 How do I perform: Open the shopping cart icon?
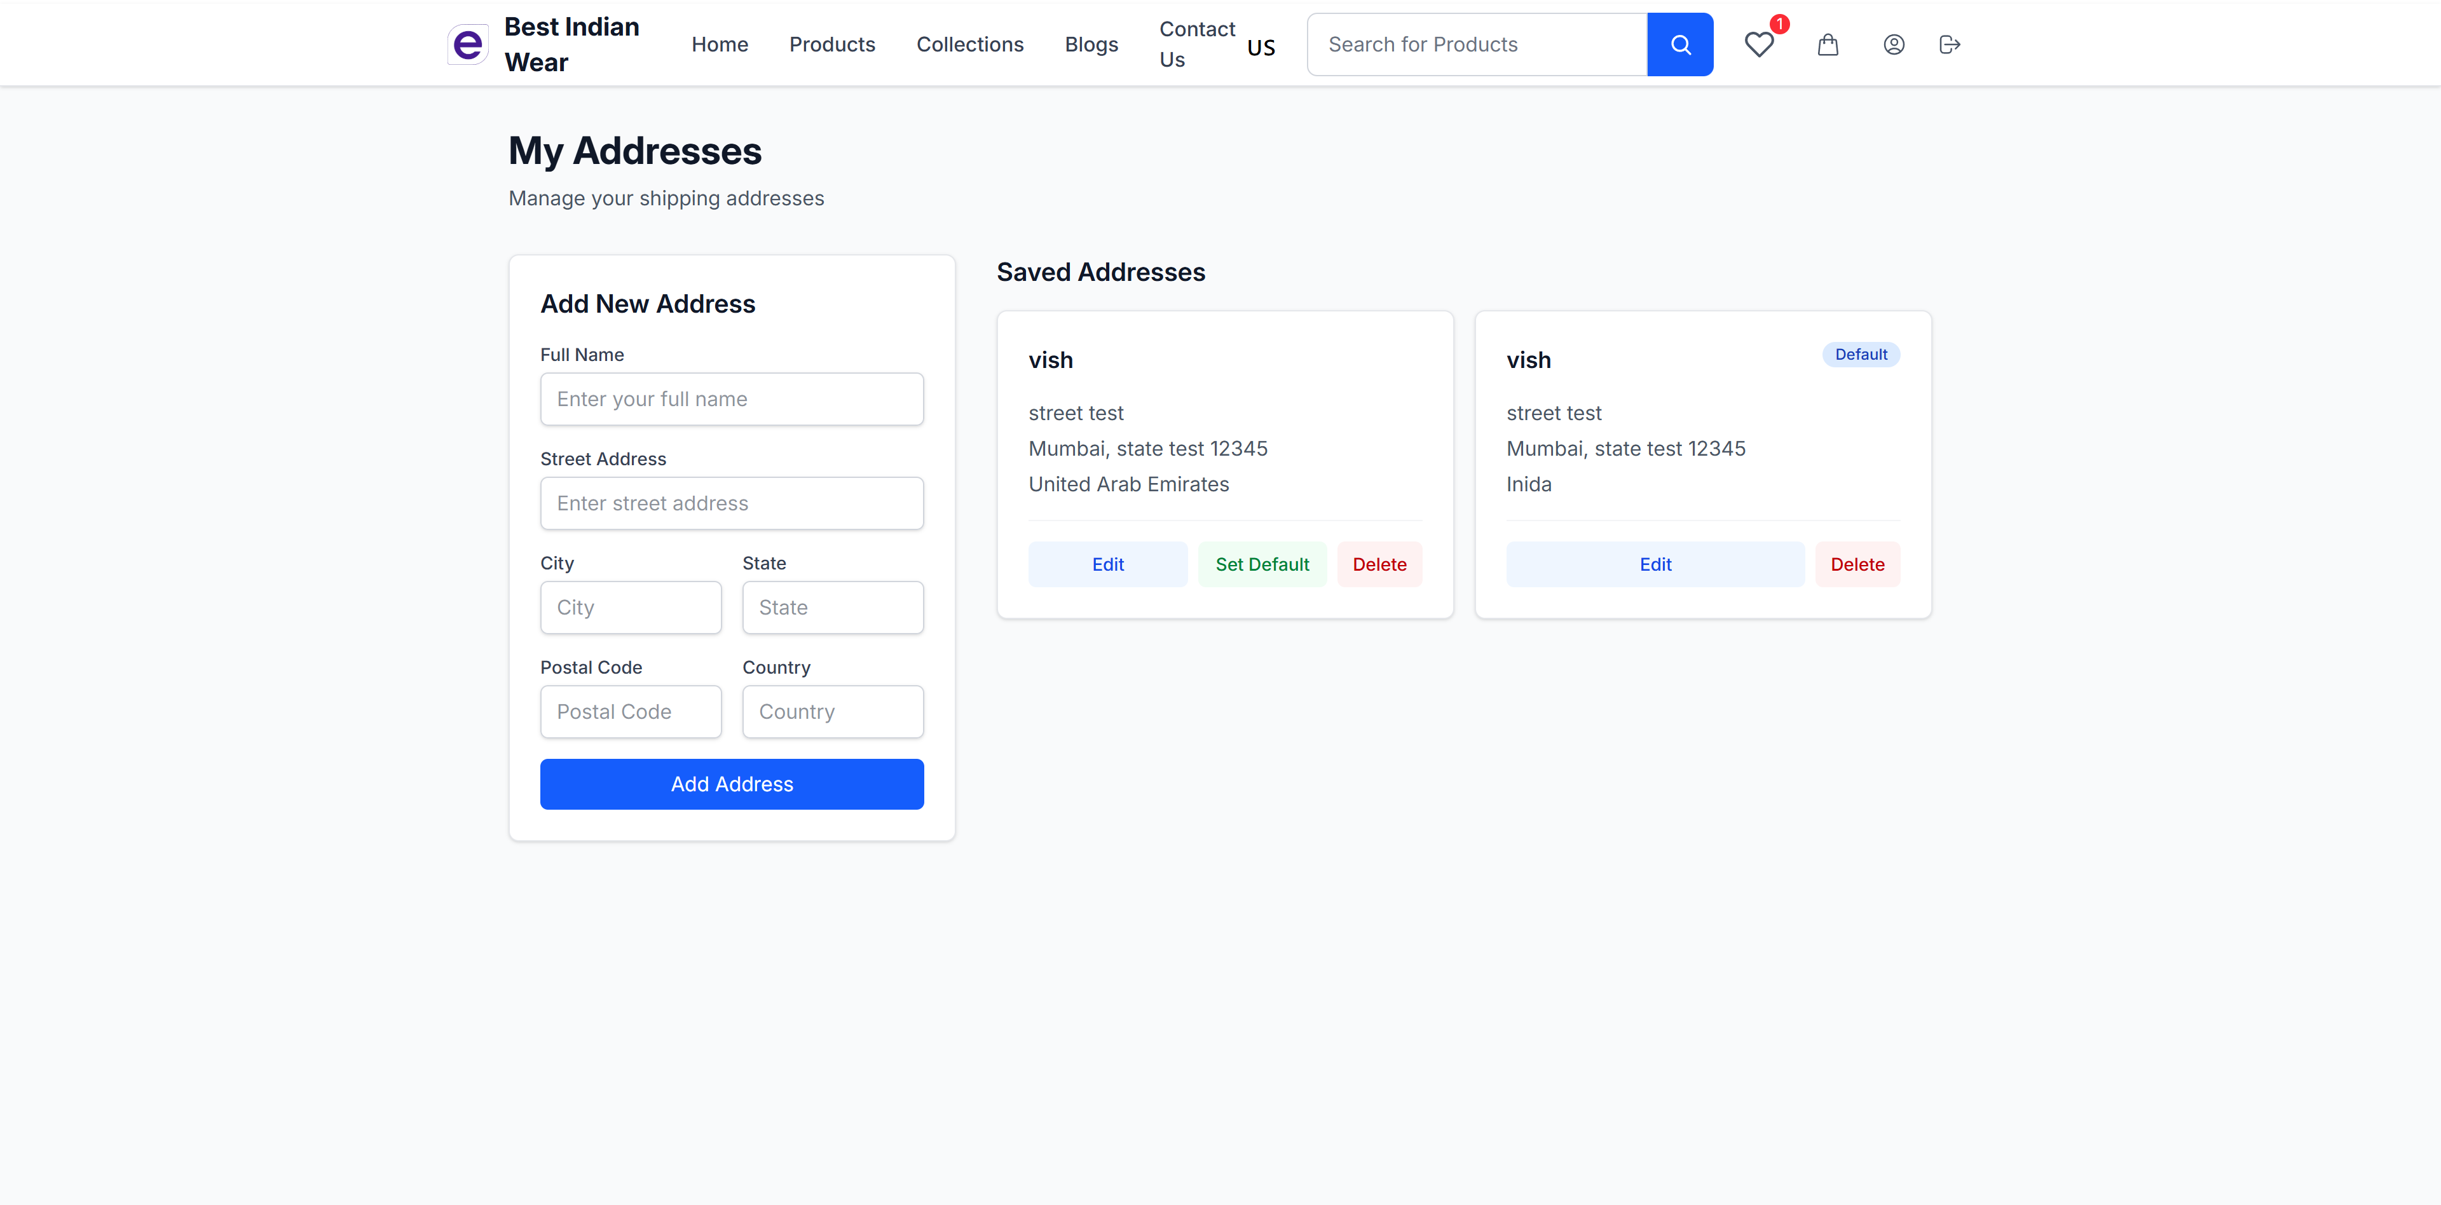[1828, 44]
